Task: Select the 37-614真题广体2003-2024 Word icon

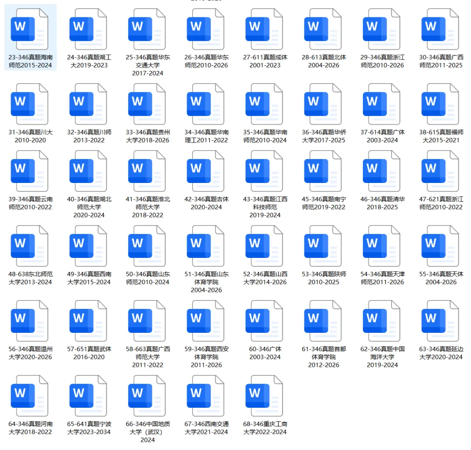Action: (382, 104)
